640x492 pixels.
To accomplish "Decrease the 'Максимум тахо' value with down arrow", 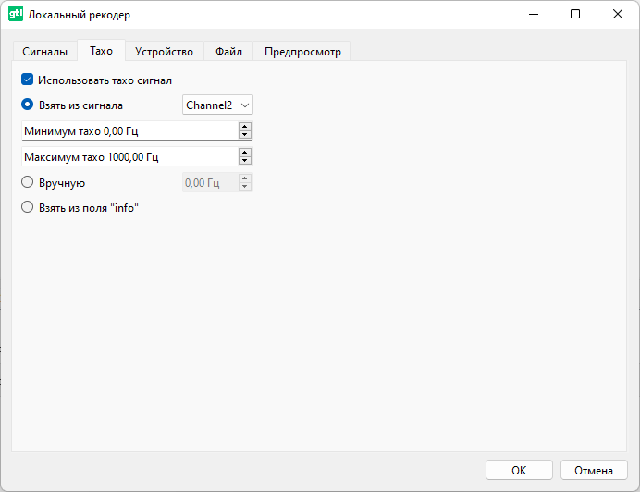I will tap(245, 161).
